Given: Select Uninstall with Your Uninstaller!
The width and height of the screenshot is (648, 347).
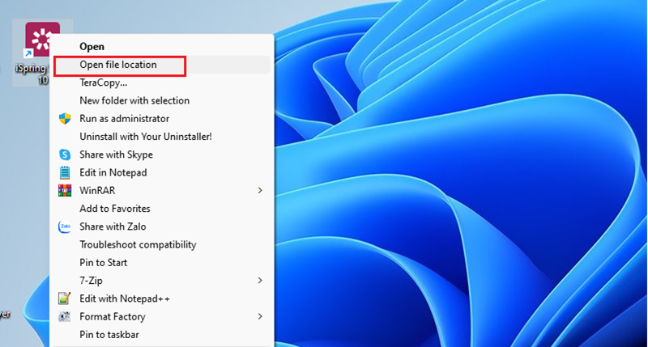Looking at the screenshot, I should (161, 137).
